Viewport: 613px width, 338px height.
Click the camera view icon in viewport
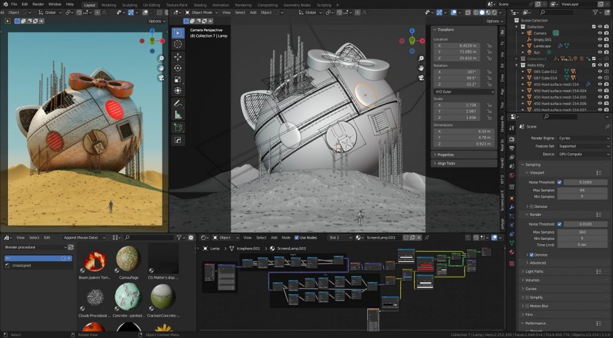click(422, 78)
